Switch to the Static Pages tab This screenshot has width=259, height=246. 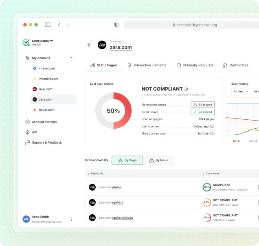tap(103, 65)
